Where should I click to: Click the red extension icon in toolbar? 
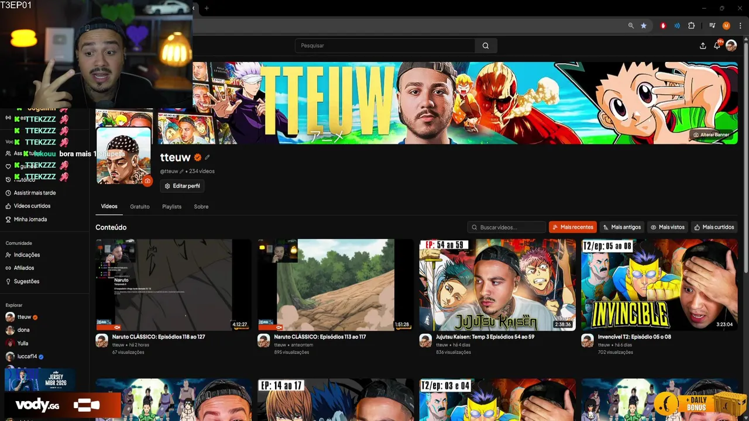(663, 26)
